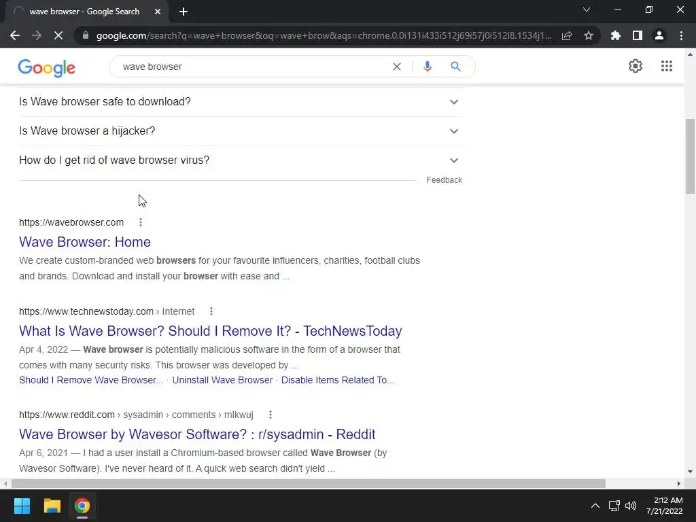The width and height of the screenshot is (696, 522).
Task: Share this page icon in address bar
Action: 567,35
